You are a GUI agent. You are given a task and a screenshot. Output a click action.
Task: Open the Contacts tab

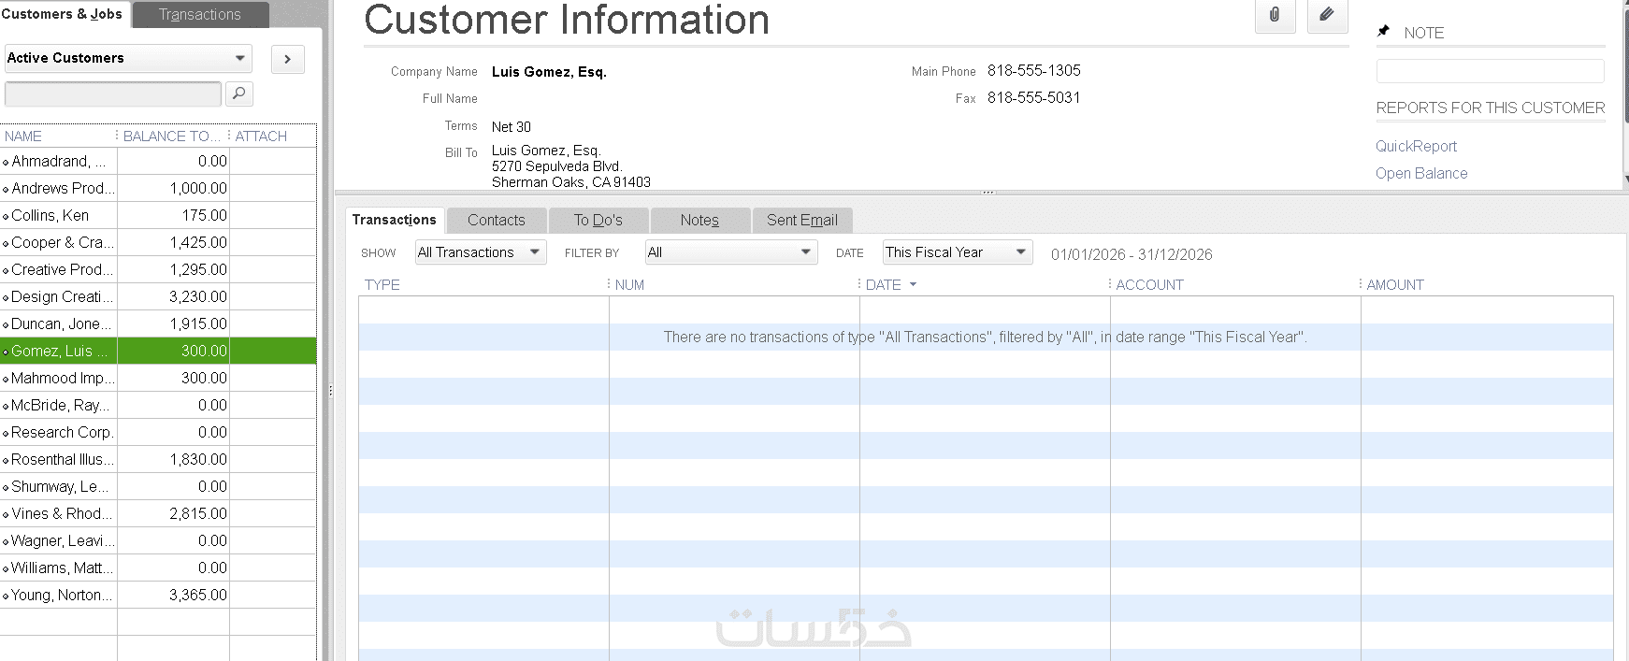pos(497,221)
